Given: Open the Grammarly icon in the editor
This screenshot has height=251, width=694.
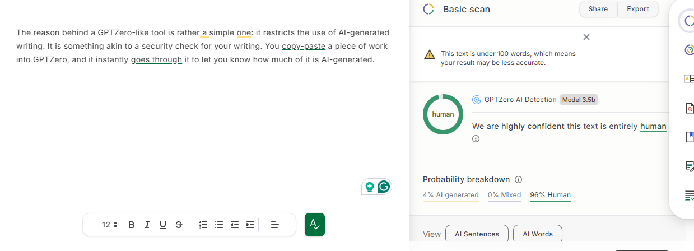Looking at the screenshot, I should [384, 187].
